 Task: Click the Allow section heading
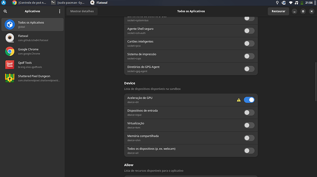(129, 165)
